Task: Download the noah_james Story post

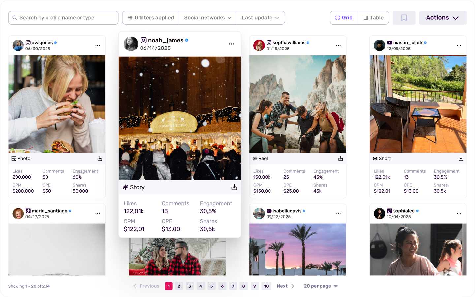Action: 234,187
